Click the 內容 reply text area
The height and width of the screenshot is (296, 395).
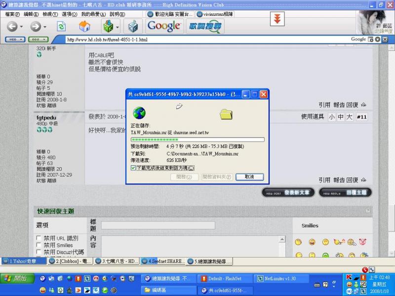190,246
